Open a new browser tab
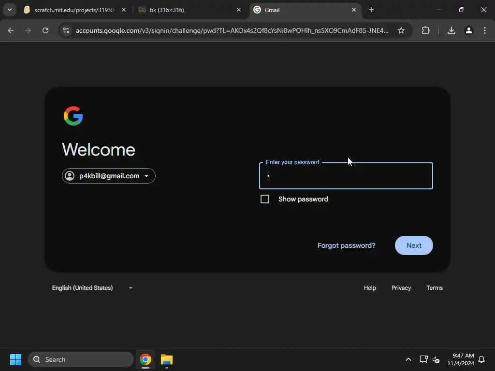 pyautogui.click(x=371, y=10)
